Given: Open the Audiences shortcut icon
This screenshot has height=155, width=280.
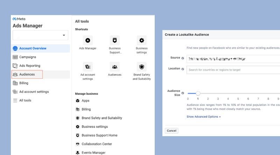Looking at the screenshot, I should click(x=115, y=67).
